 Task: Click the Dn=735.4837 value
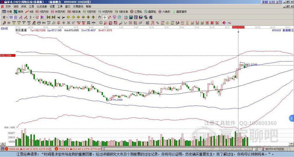[x=88, y=30]
